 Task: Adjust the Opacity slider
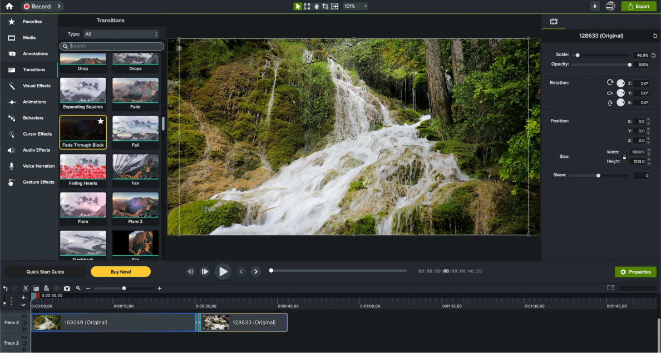[x=601, y=64]
